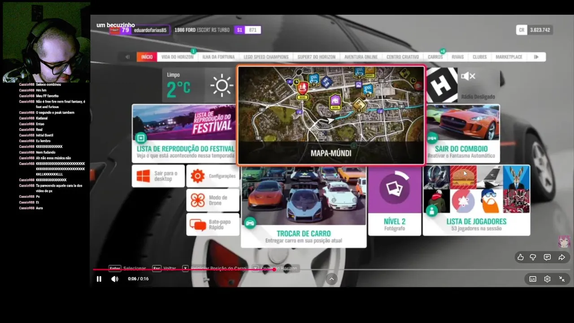The width and height of the screenshot is (574, 323).
Task: Open Lista de Reprodução do Festival tile
Action: coord(184,133)
